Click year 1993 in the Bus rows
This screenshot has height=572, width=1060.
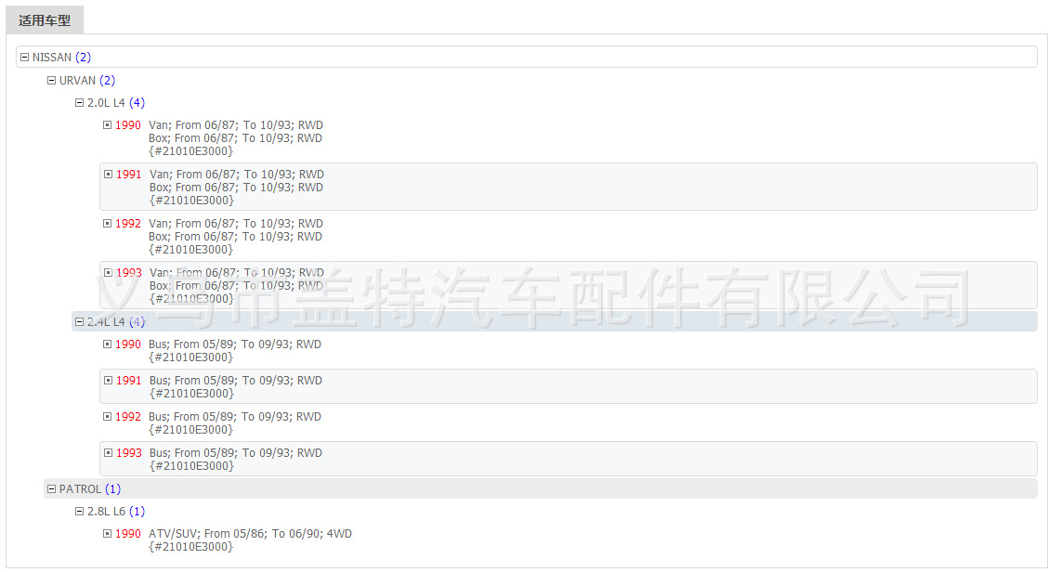[128, 453]
